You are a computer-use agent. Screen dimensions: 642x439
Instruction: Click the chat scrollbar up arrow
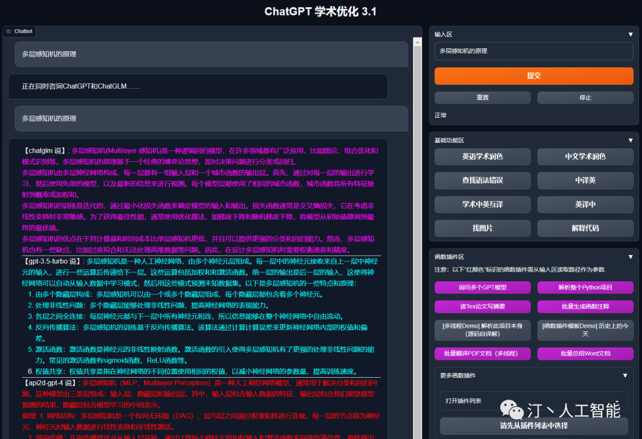(x=417, y=42)
